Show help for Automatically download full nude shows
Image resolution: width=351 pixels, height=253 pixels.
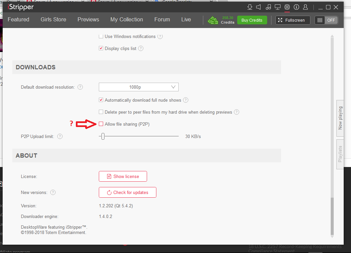pos(186,100)
